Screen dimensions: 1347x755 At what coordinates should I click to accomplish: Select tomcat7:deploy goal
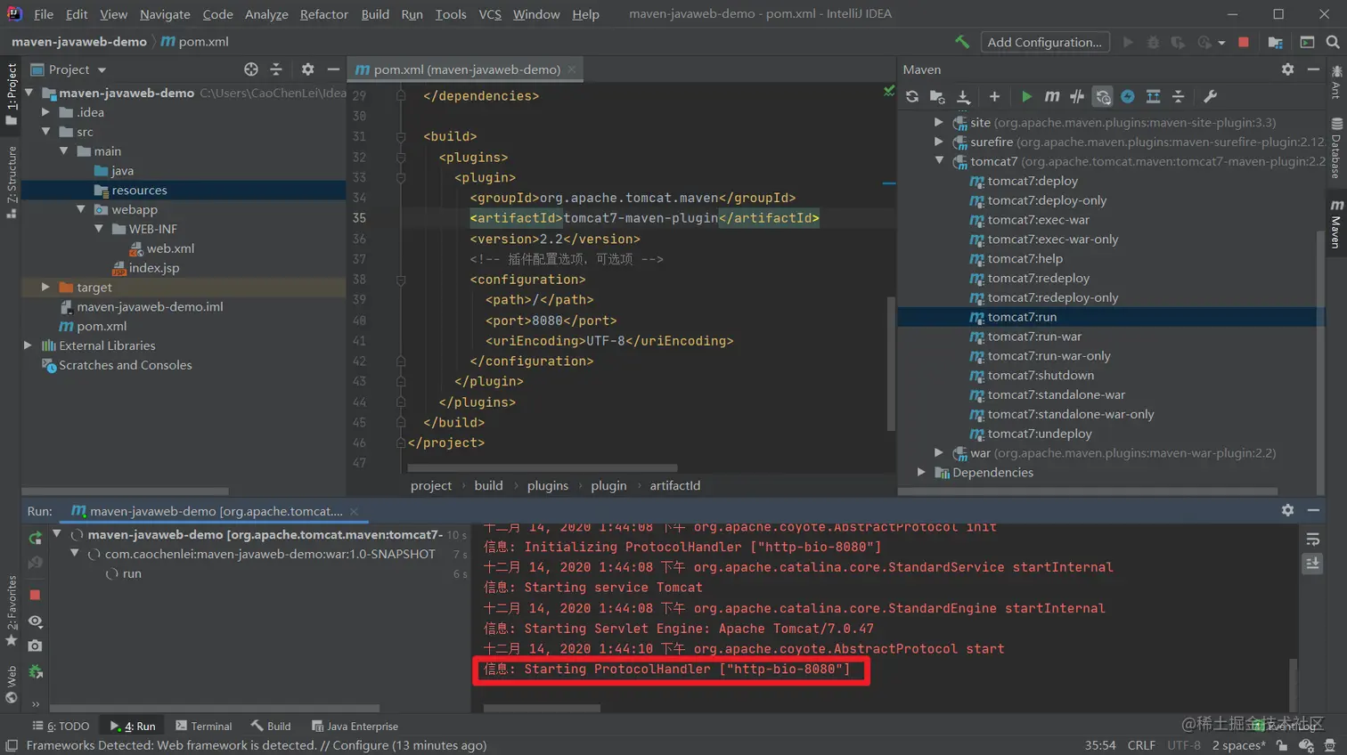tap(1033, 181)
